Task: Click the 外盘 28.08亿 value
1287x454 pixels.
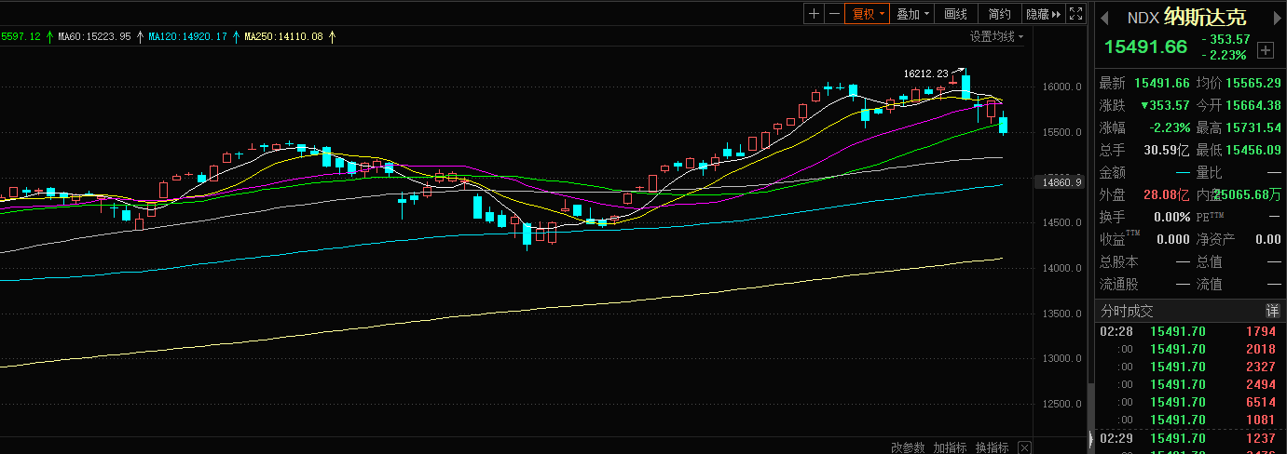Action: pos(1167,194)
